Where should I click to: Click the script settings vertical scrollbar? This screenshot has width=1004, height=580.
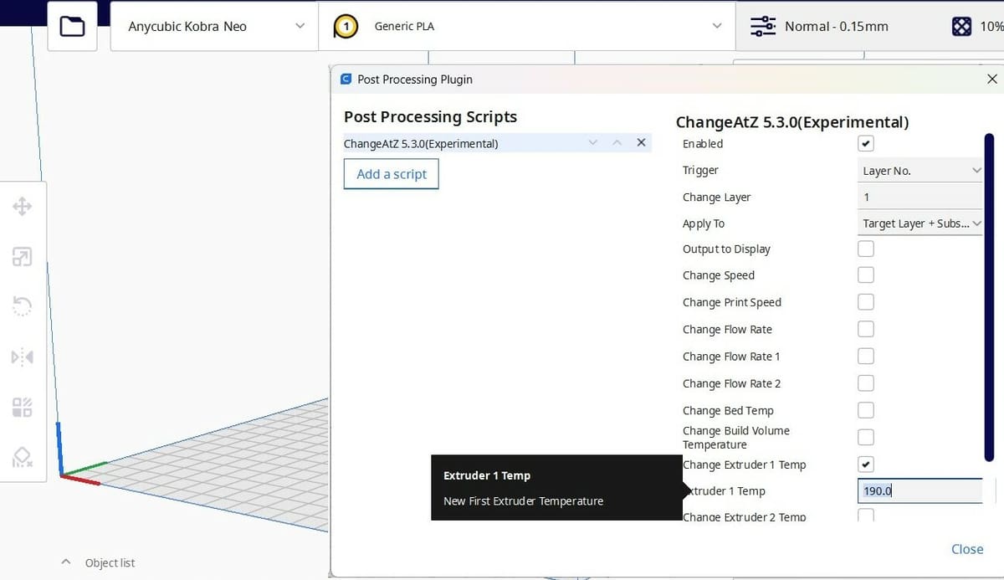[x=989, y=297]
